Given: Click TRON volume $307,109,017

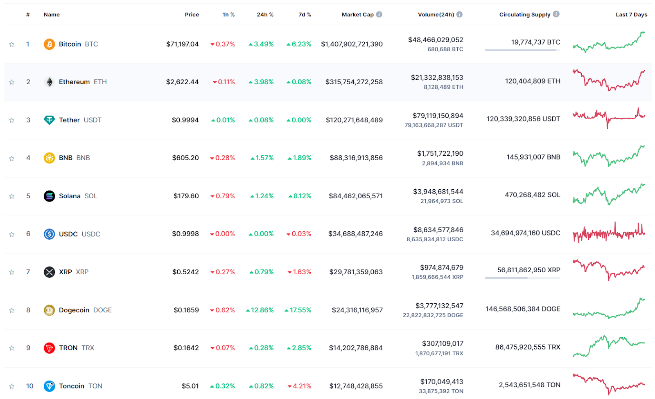Looking at the screenshot, I should tap(443, 344).
